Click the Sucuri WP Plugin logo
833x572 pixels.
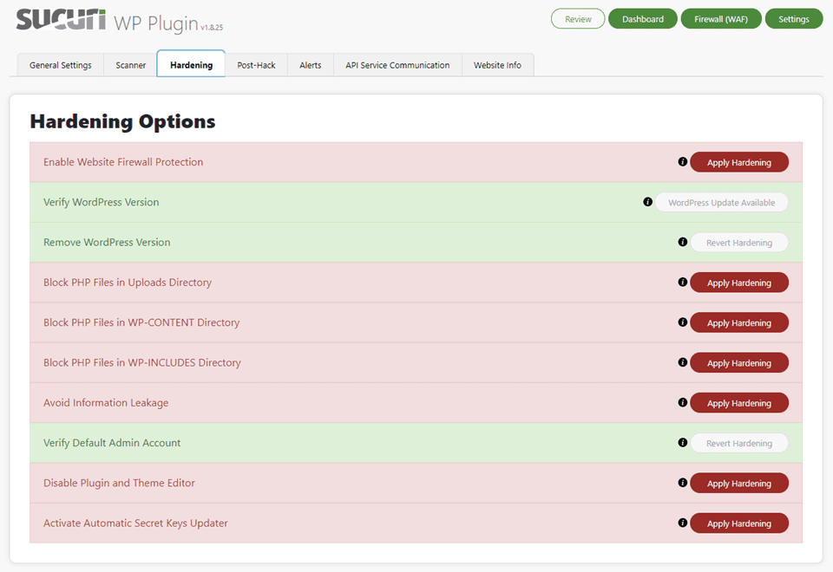click(x=61, y=19)
